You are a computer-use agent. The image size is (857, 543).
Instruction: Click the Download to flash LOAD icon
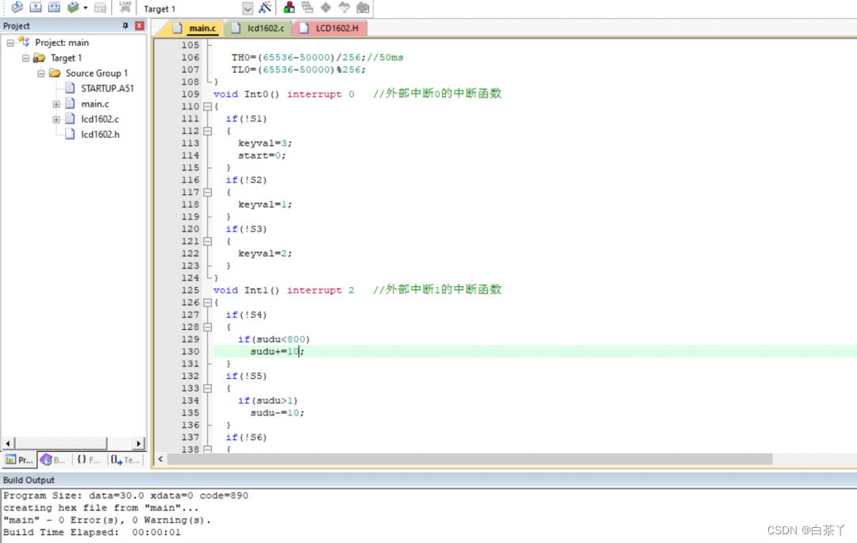(125, 8)
